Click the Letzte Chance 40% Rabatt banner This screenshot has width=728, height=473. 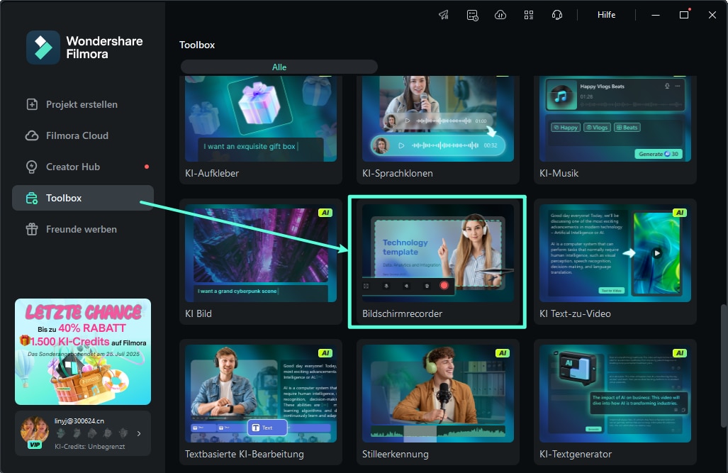(83, 352)
